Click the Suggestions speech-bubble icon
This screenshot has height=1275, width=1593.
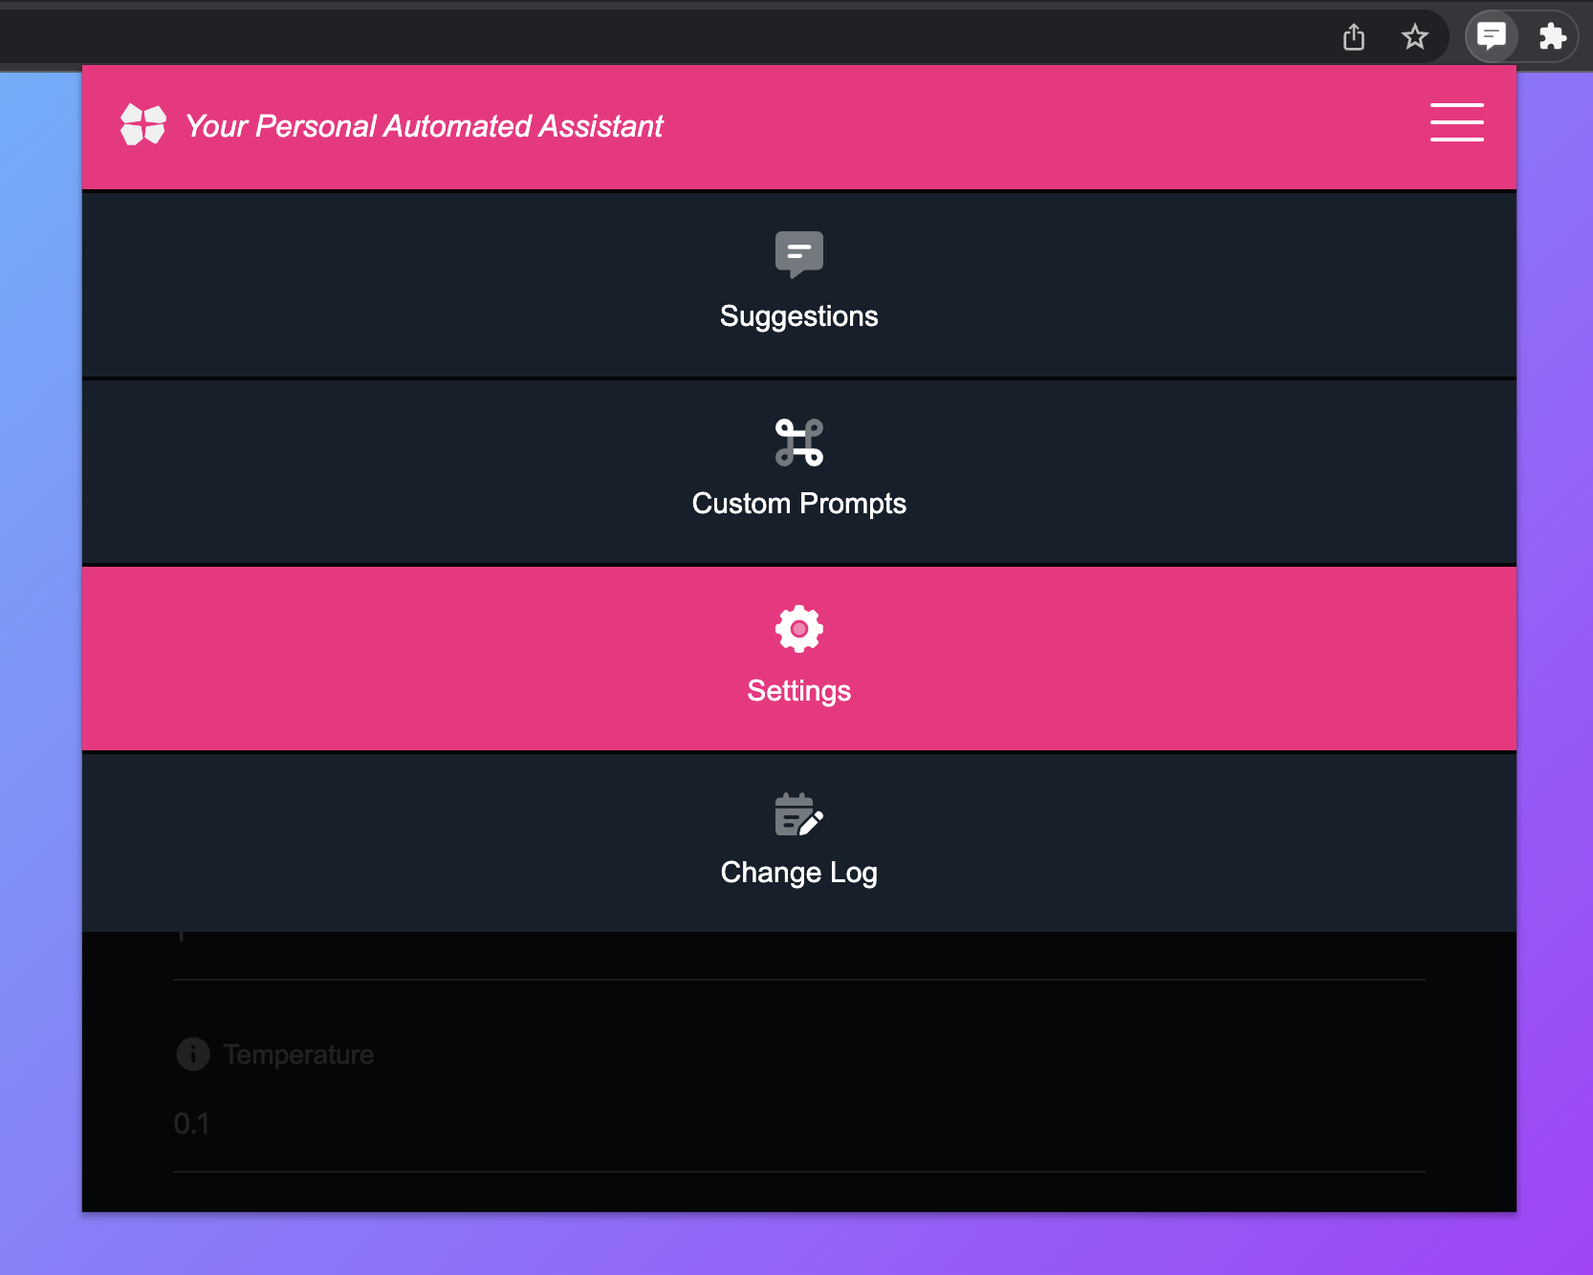[x=798, y=254]
